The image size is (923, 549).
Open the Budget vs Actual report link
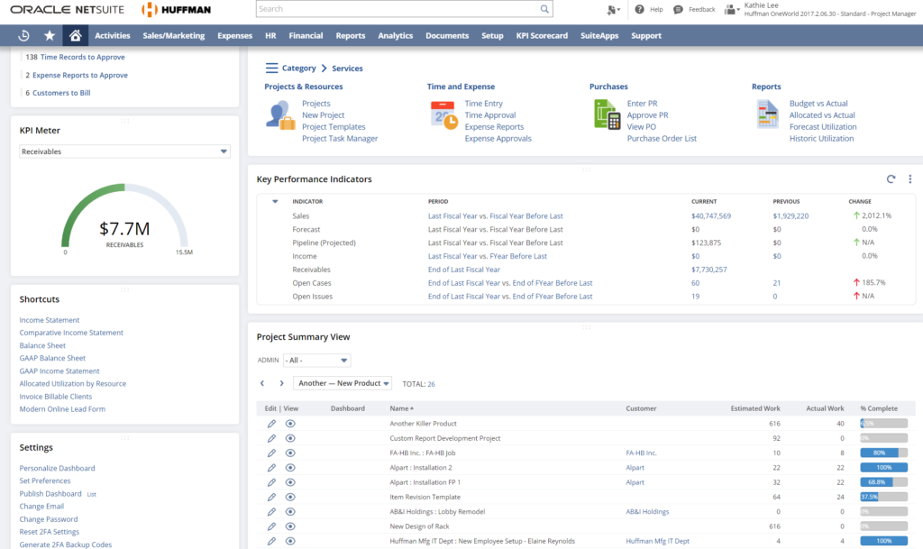[818, 104]
